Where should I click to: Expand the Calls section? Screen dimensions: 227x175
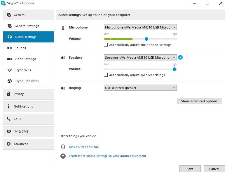pyautogui.click(x=28, y=119)
